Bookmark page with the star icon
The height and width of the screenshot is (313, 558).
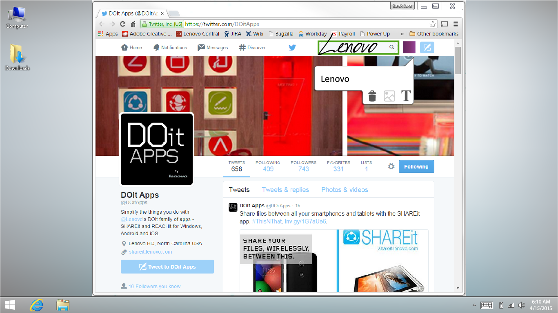tap(433, 24)
